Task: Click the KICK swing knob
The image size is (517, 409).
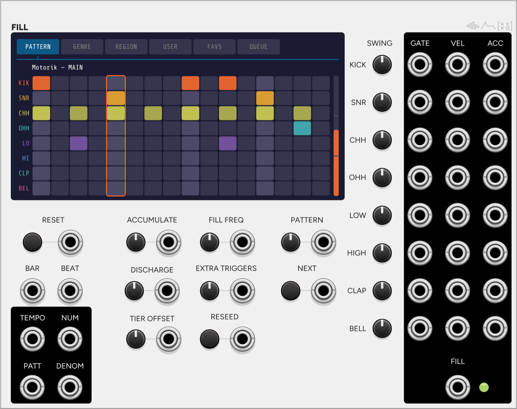Action: pos(382,65)
